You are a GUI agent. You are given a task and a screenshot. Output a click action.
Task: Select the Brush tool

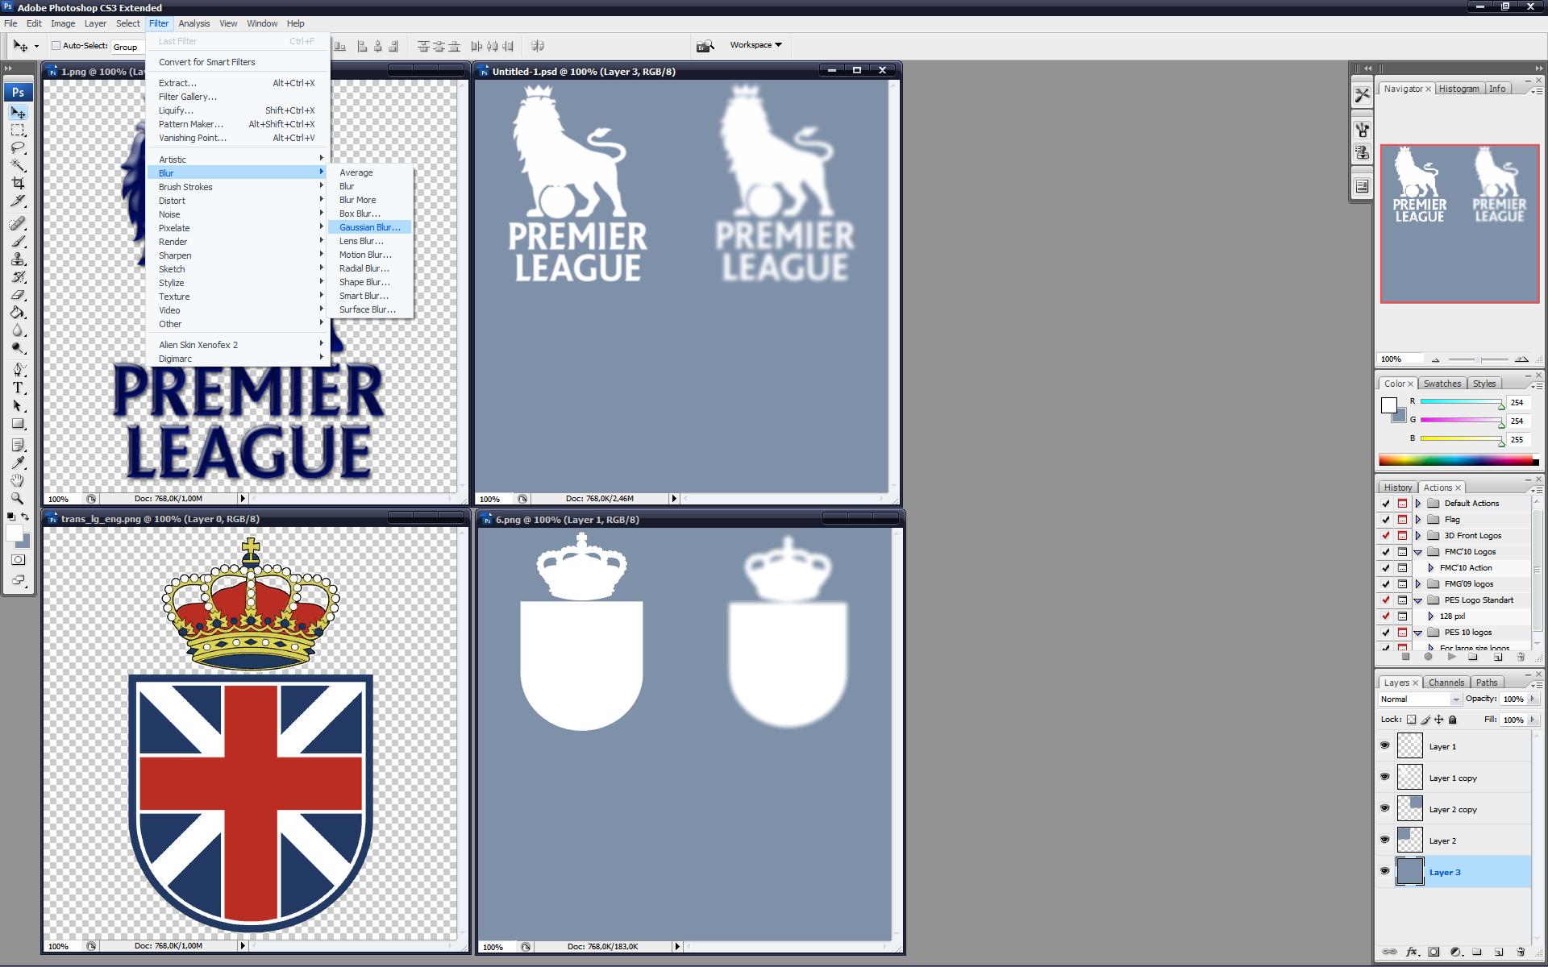tap(18, 241)
